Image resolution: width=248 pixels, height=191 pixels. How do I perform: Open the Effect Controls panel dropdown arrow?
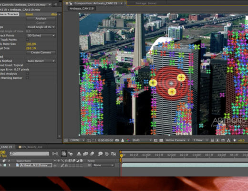50,5
